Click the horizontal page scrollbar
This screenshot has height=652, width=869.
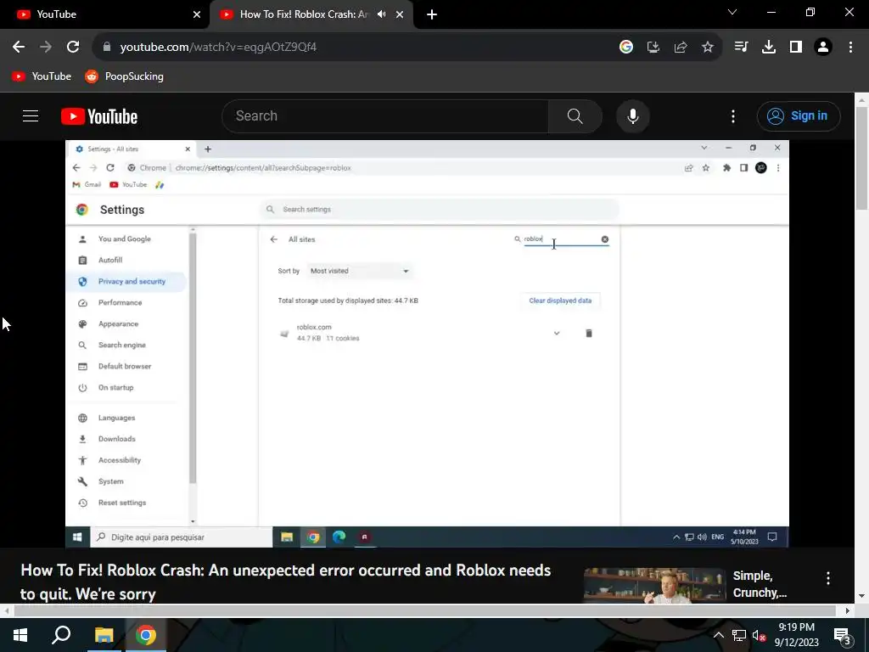(x=424, y=611)
